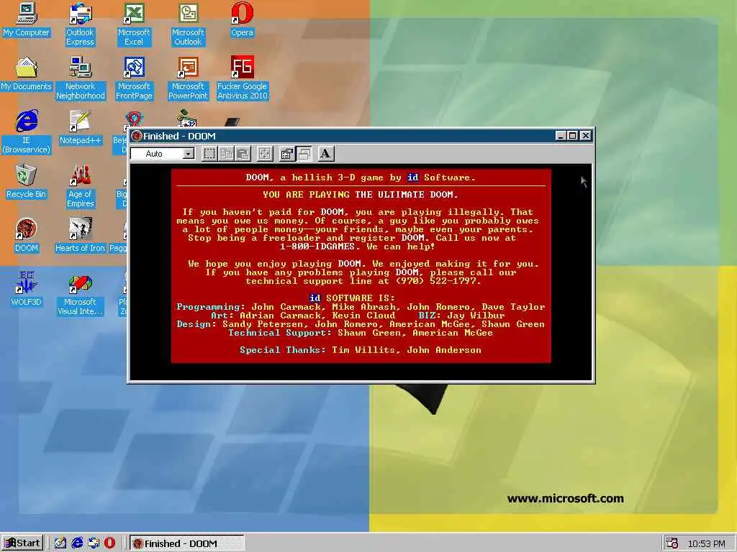Select the Network Neighborhood desktop icon

pyautogui.click(x=81, y=79)
